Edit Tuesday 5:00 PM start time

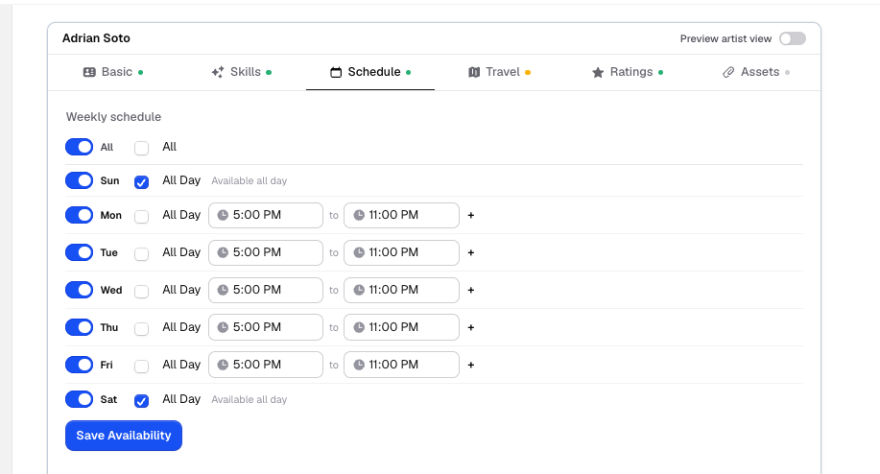pyautogui.click(x=266, y=253)
